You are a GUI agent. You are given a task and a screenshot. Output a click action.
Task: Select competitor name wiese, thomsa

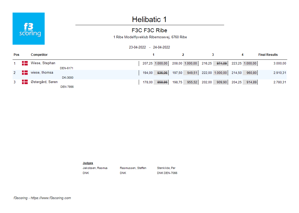(42, 73)
